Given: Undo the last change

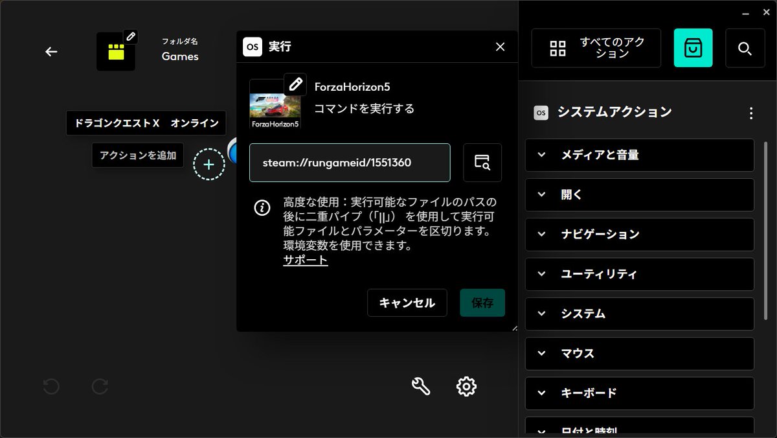Looking at the screenshot, I should [x=51, y=387].
